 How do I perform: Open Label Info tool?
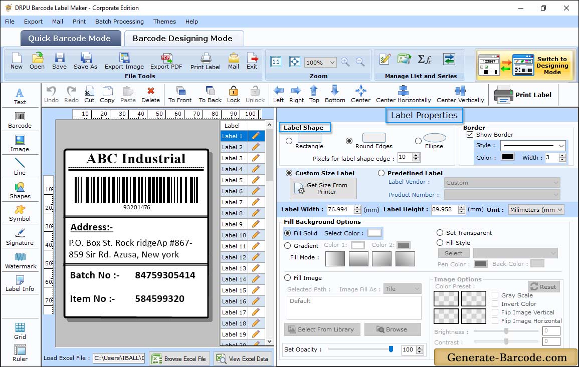click(x=20, y=284)
